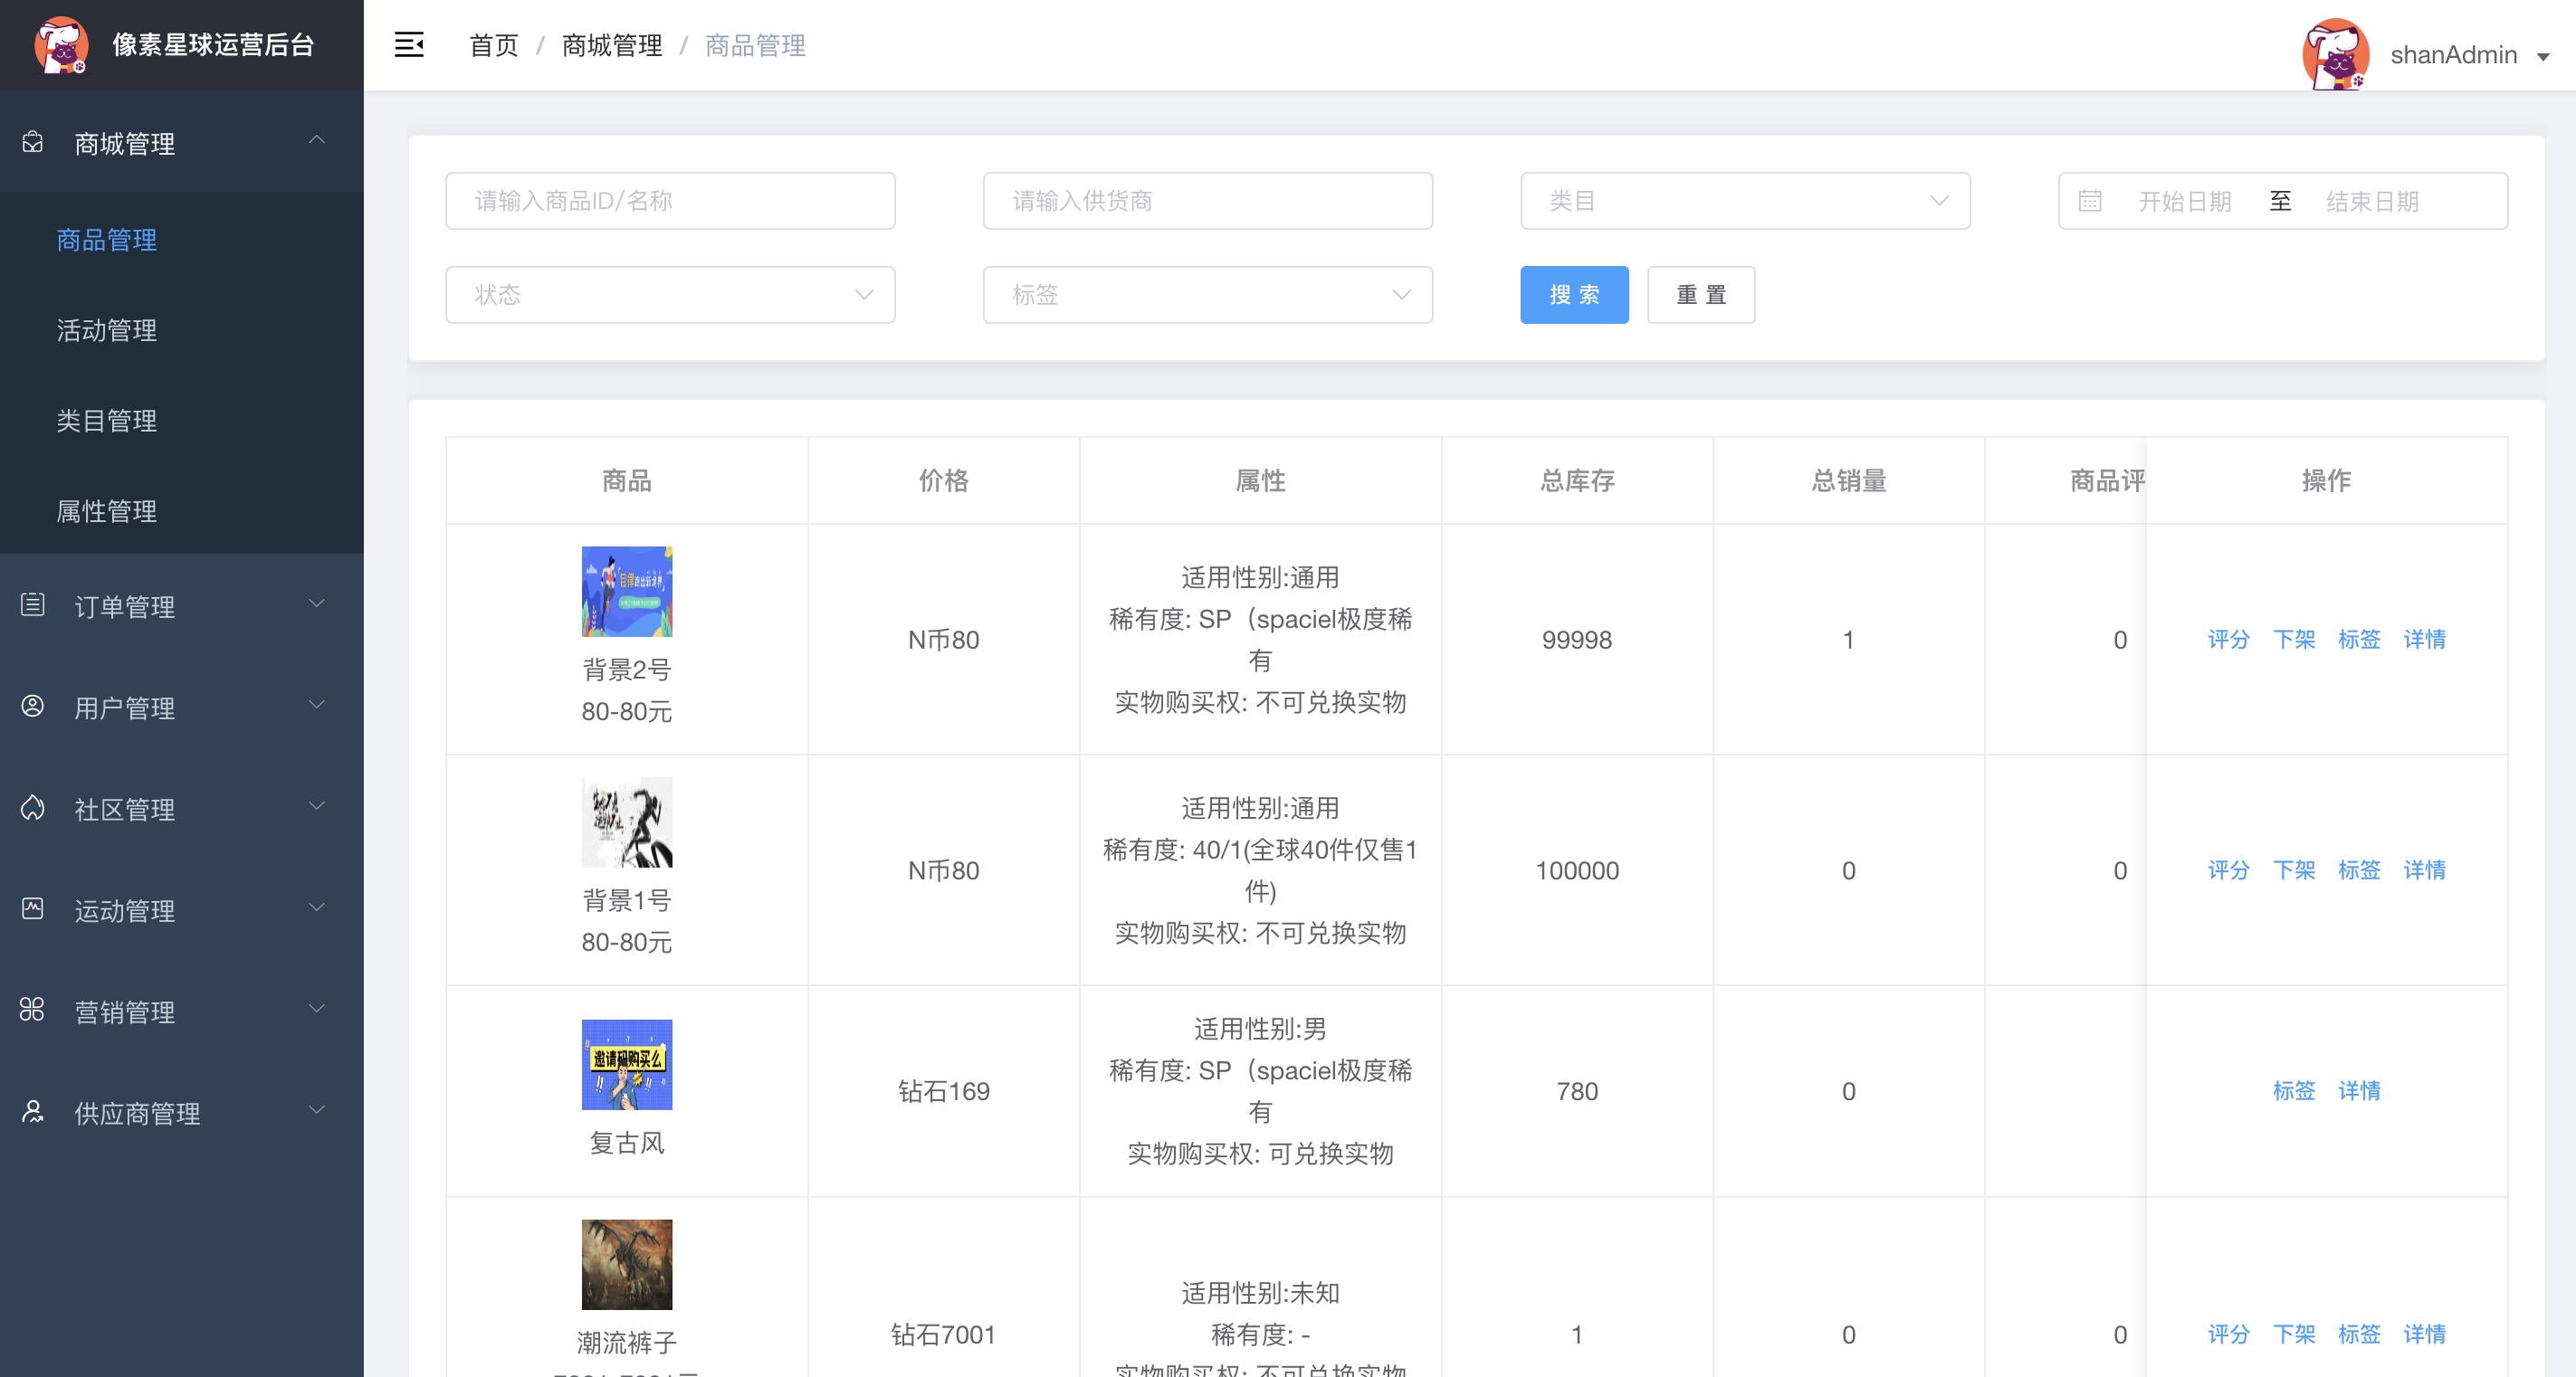Image resolution: width=2576 pixels, height=1377 pixels.
Task: Expand the 供应商管理 menu chevron
Action: click(x=317, y=1110)
